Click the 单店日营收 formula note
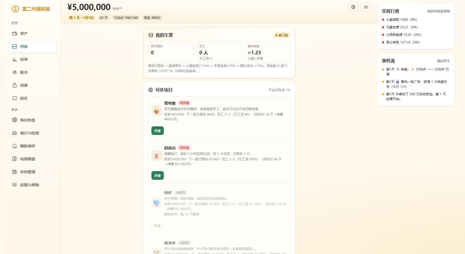This screenshot has height=254, width=465. click(218, 68)
